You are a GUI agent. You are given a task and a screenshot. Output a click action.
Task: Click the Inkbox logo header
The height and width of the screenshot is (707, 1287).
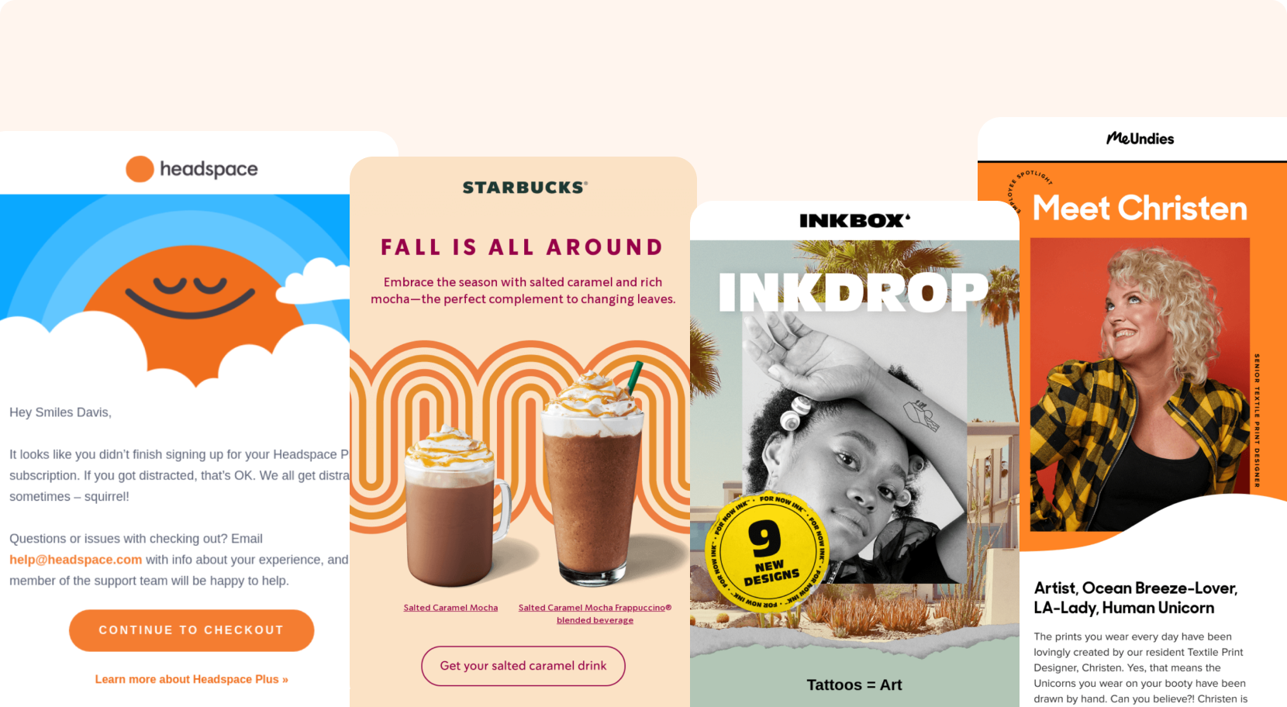pyautogui.click(x=854, y=221)
